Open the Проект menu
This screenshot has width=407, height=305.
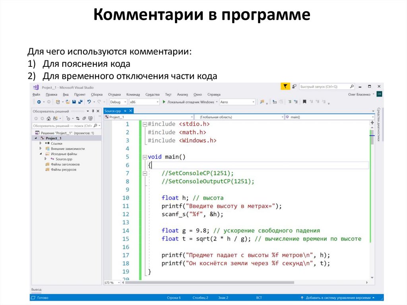click(79, 95)
